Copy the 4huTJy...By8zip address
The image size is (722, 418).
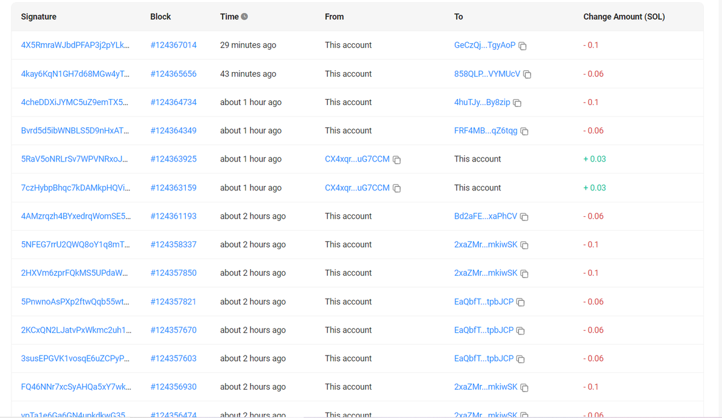click(517, 103)
